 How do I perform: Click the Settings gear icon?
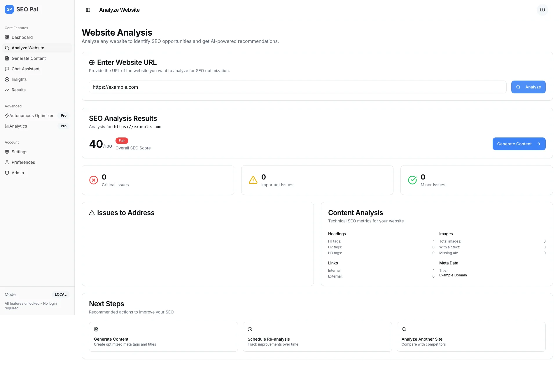7,152
